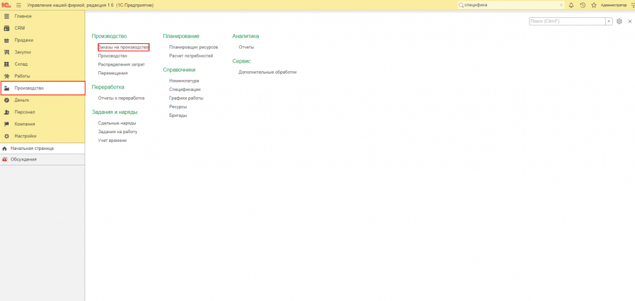
Task: Open the history clock icon
Action: (x=583, y=5)
